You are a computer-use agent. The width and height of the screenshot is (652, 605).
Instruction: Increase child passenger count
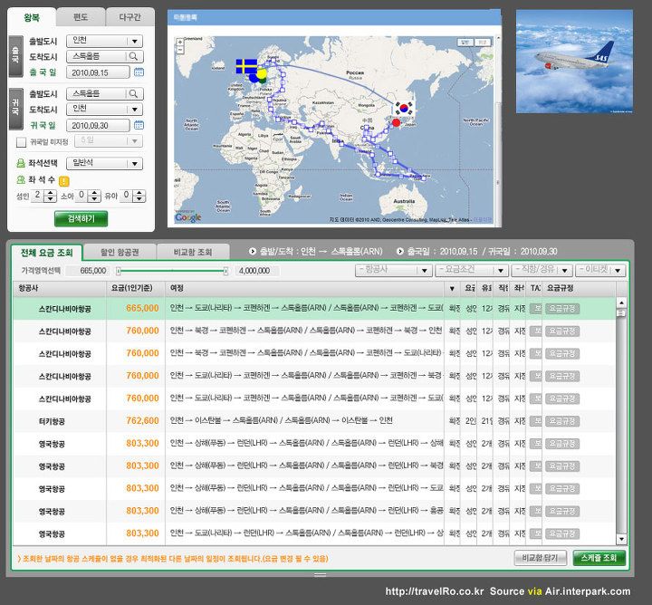(95, 193)
